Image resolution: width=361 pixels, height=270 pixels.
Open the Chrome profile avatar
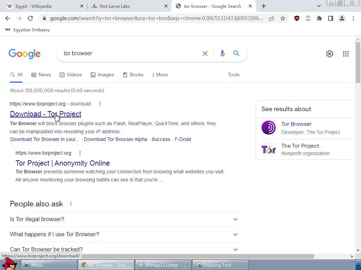(342, 18)
